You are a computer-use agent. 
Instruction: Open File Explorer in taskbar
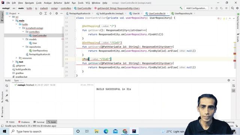click(97, 131)
